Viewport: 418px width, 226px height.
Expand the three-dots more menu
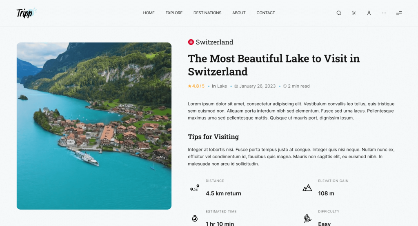tap(384, 13)
